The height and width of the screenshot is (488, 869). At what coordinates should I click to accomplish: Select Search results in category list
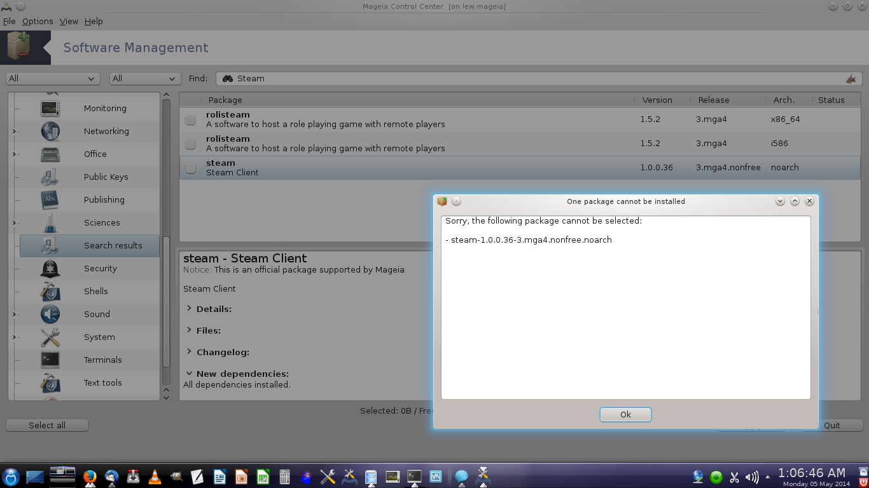(x=90, y=246)
